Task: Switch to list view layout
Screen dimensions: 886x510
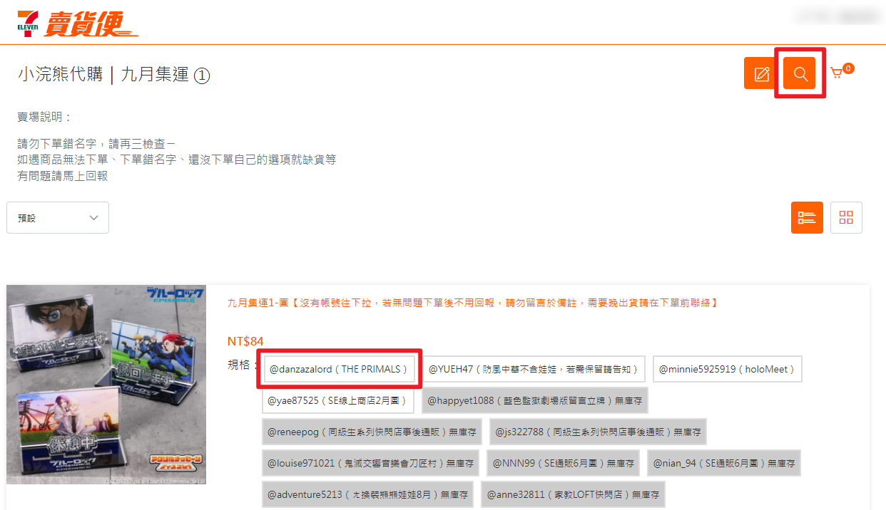Action: (807, 217)
